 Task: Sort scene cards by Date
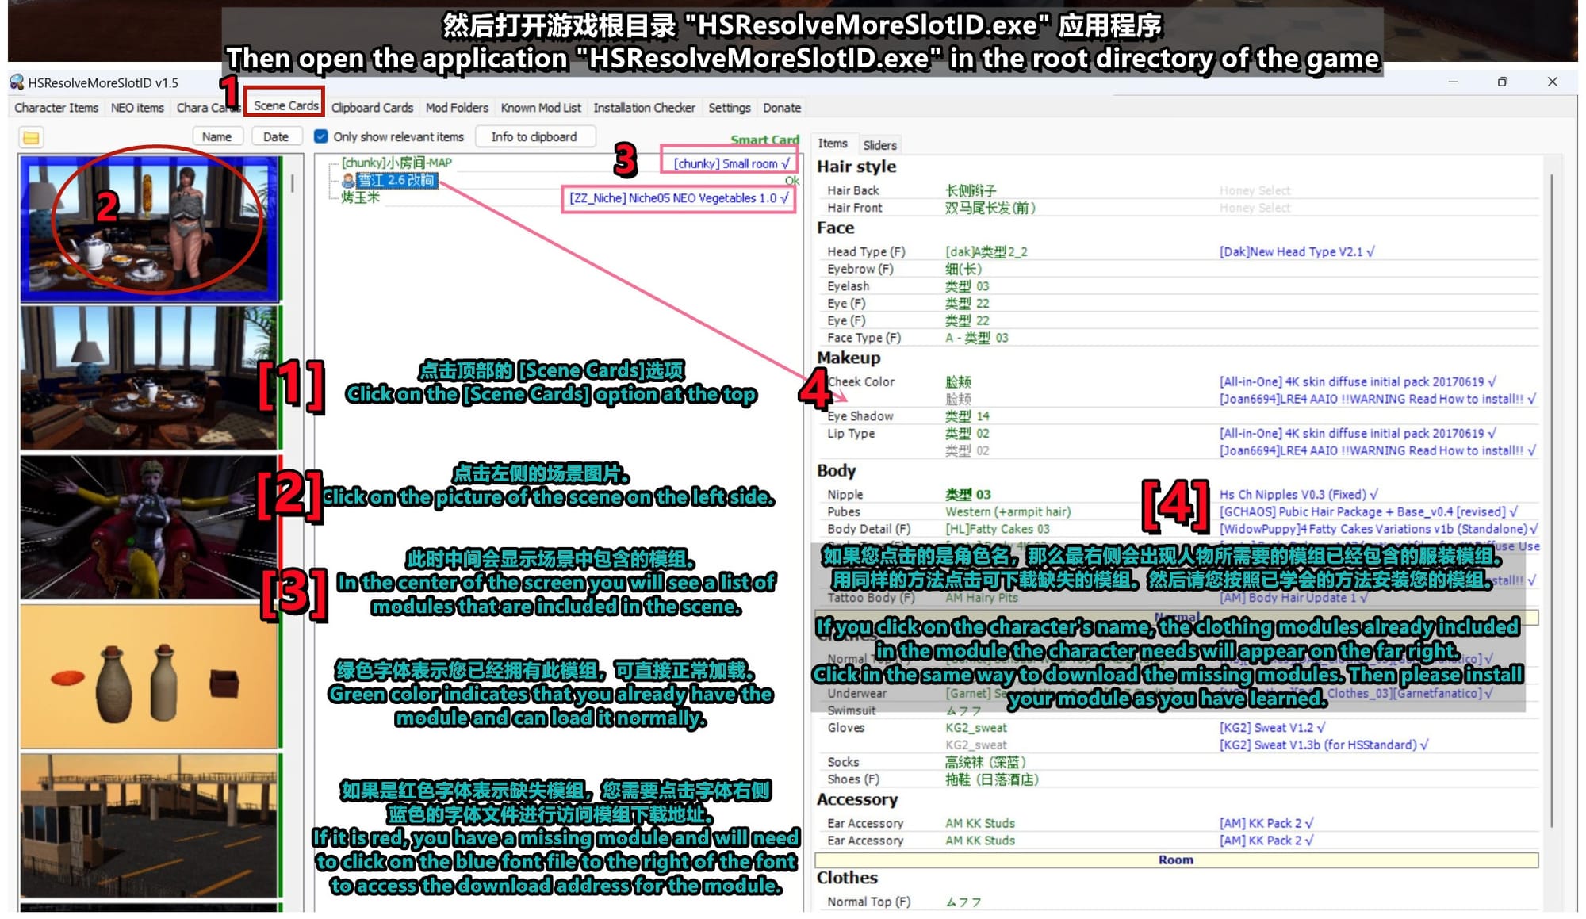[276, 136]
